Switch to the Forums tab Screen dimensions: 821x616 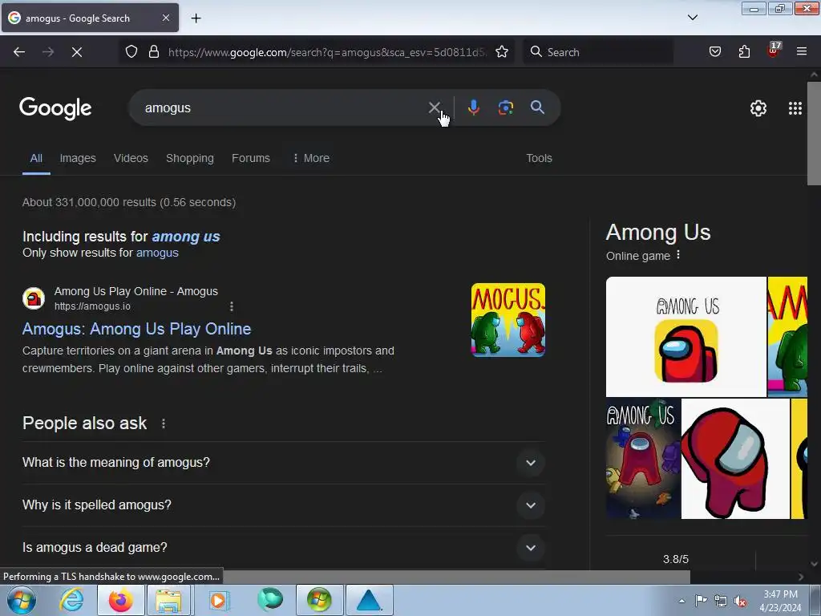click(x=251, y=158)
